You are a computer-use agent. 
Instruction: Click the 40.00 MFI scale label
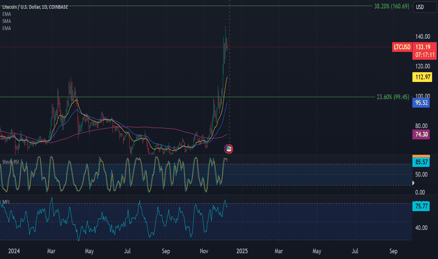[x=421, y=228]
